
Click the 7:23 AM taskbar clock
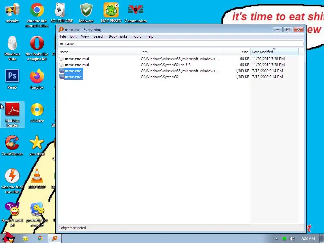(x=308, y=239)
